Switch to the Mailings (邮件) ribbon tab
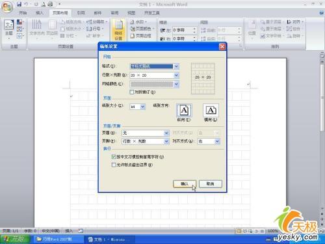Viewport: 325px width, 244px height. click(97, 13)
